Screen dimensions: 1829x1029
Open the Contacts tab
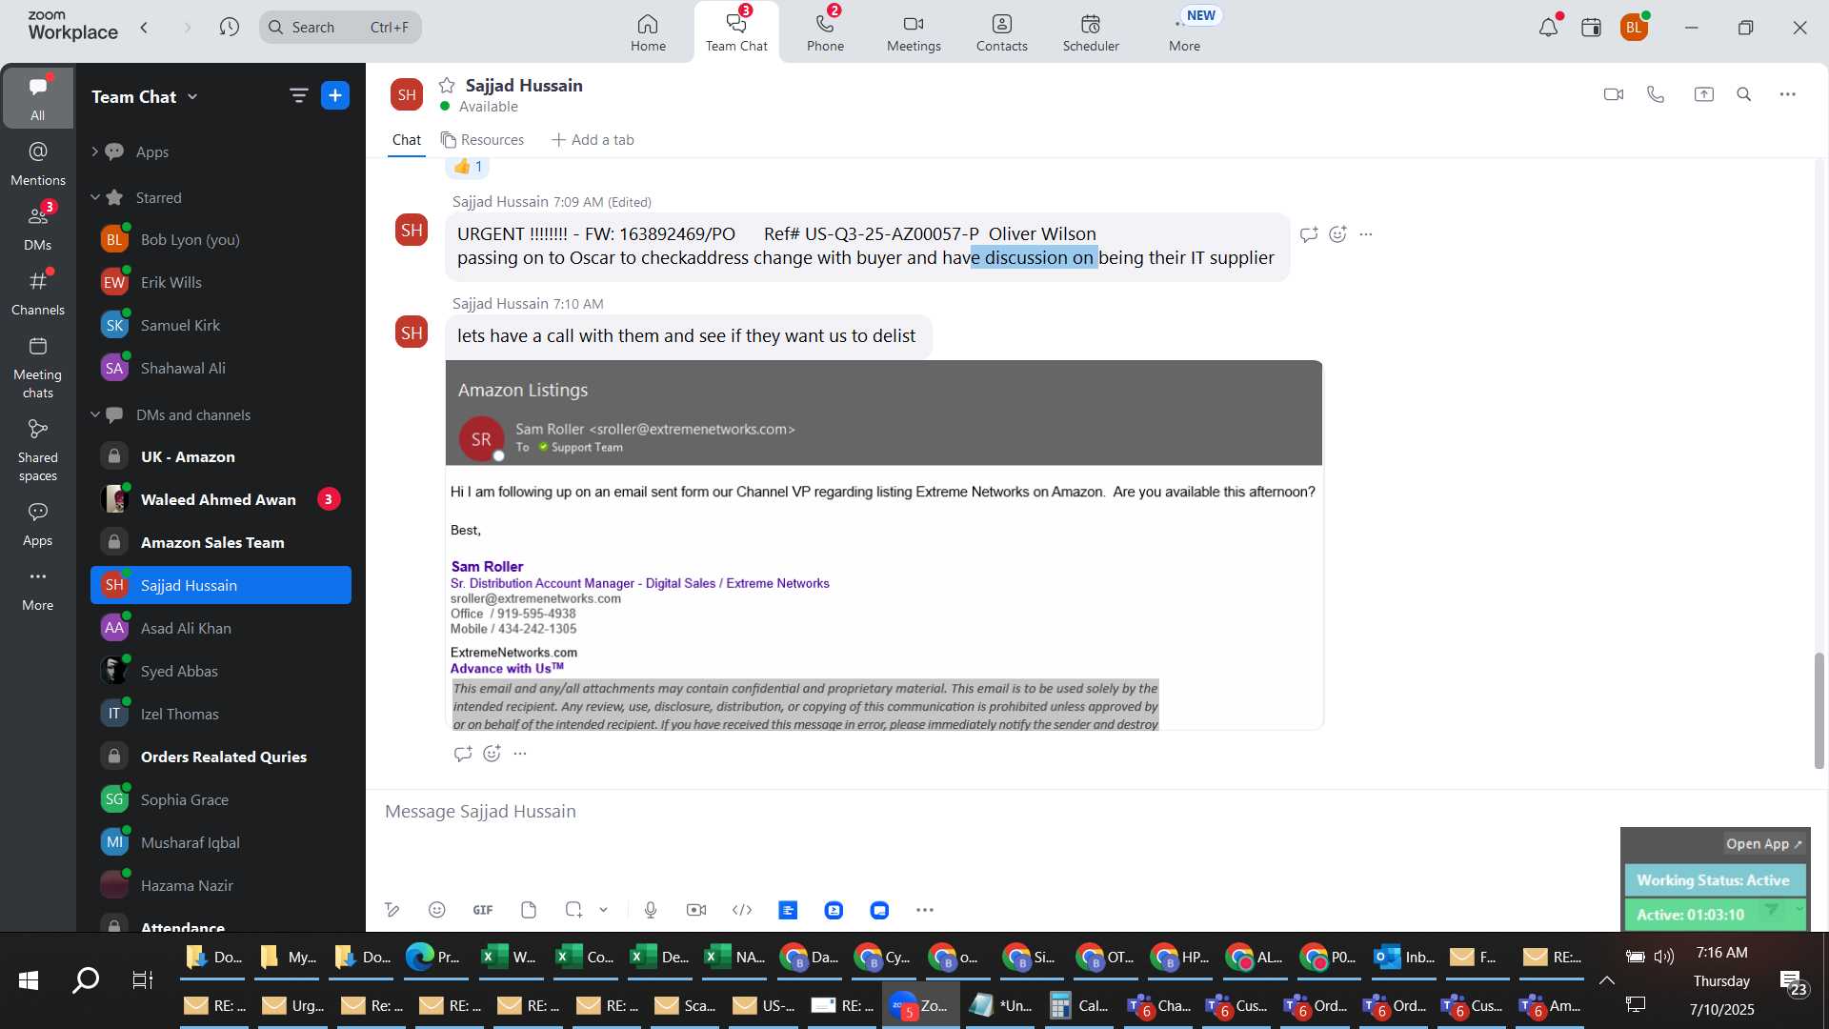point(1001,32)
